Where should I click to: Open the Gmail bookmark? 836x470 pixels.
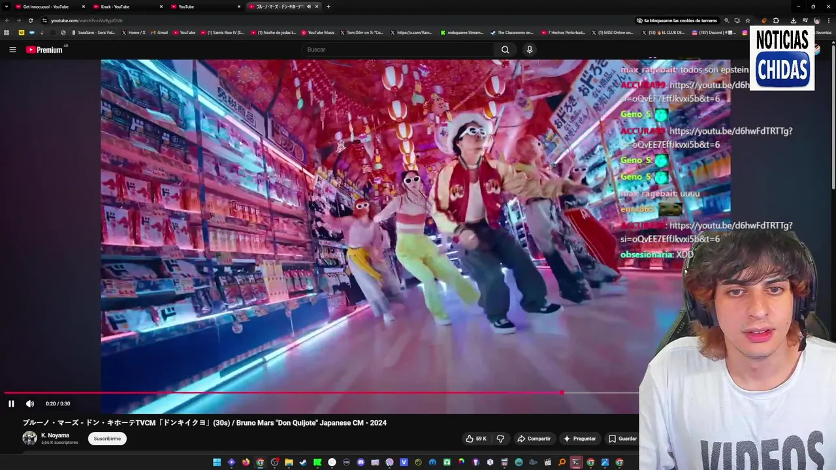(x=159, y=32)
